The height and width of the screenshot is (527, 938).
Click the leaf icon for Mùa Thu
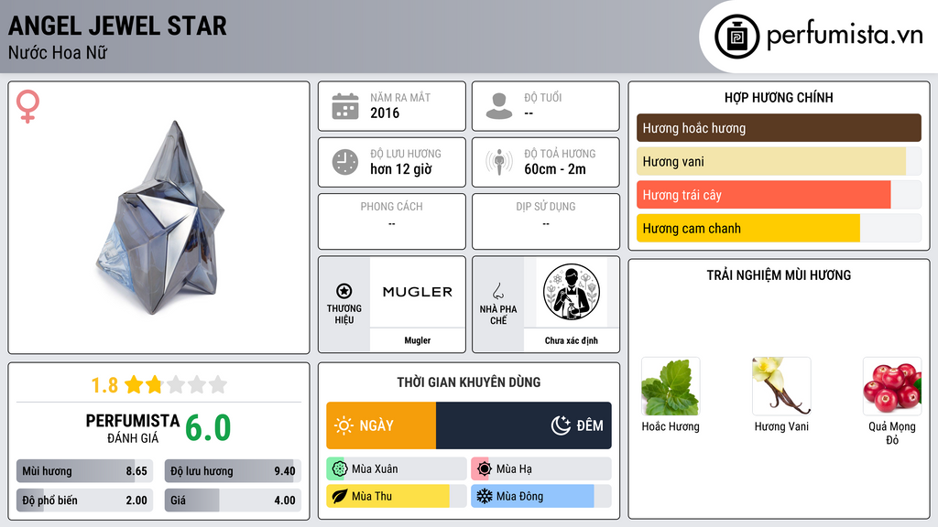(x=339, y=497)
